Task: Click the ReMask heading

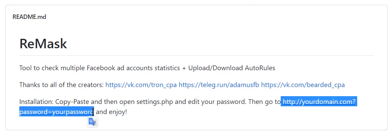Action: [x=43, y=44]
